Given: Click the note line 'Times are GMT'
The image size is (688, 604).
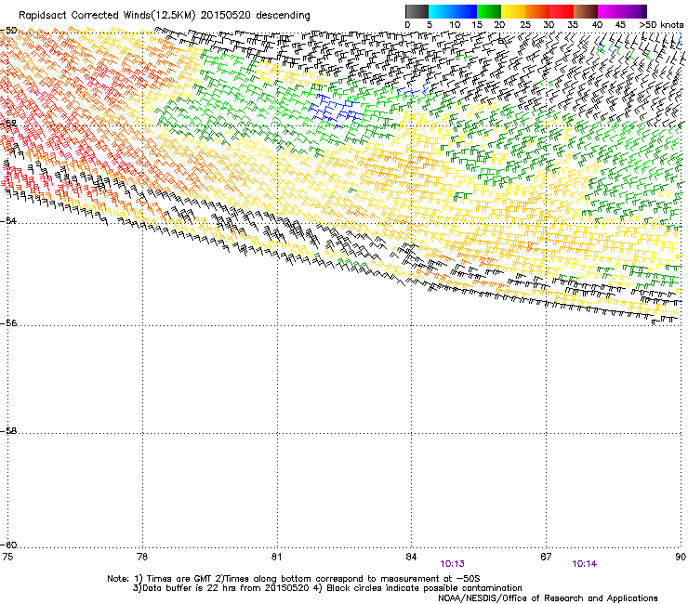Looking at the screenshot, I should (x=294, y=579).
